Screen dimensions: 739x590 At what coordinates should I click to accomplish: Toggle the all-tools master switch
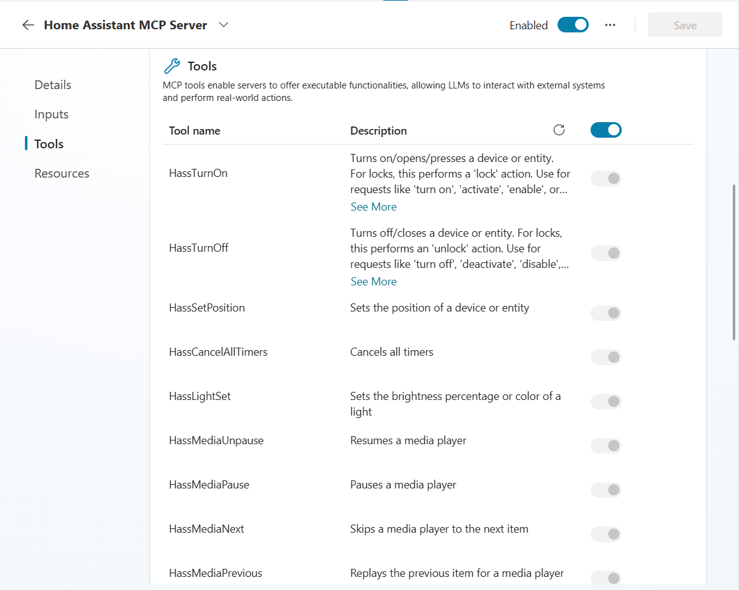coord(606,130)
